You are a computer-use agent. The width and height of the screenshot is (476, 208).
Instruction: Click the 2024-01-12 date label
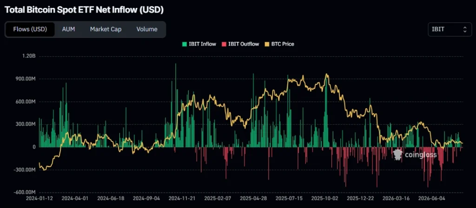tap(39, 198)
